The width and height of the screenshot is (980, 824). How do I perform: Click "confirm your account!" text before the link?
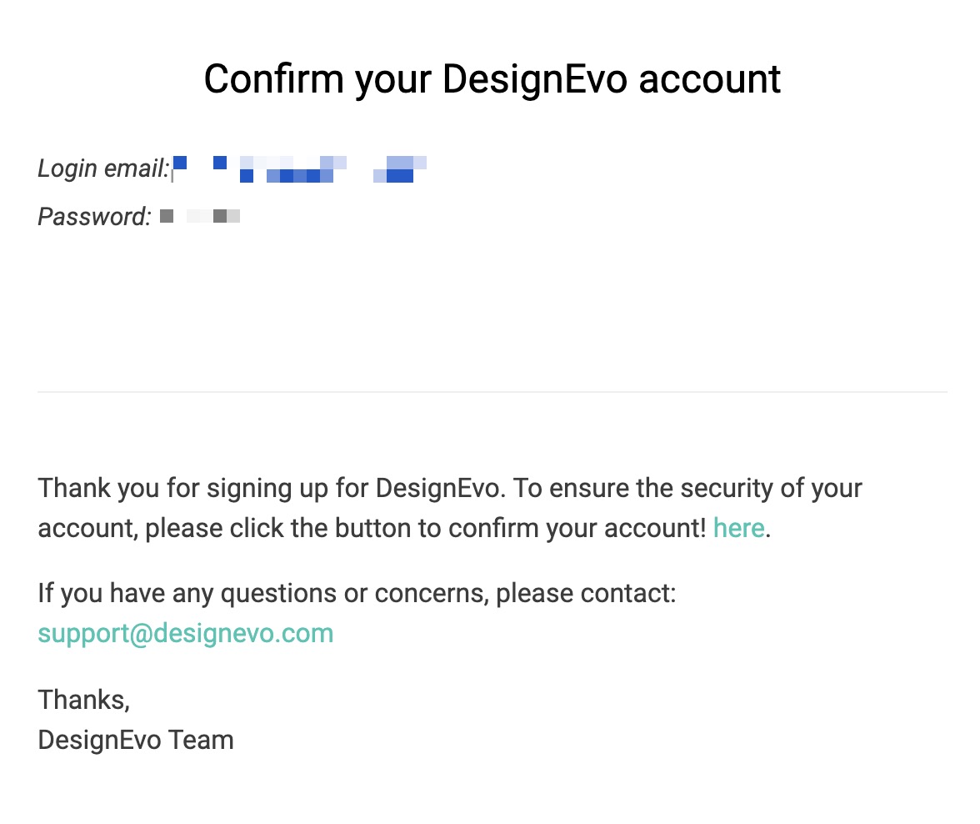[x=577, y=529]
